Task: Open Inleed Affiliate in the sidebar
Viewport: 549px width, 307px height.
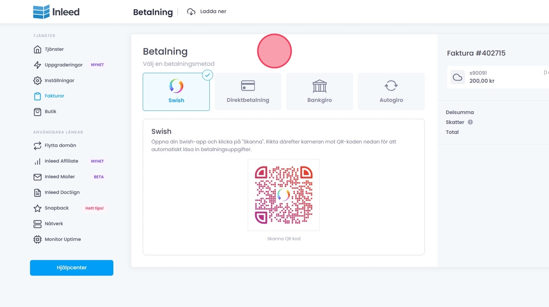Action: point(61,161)
